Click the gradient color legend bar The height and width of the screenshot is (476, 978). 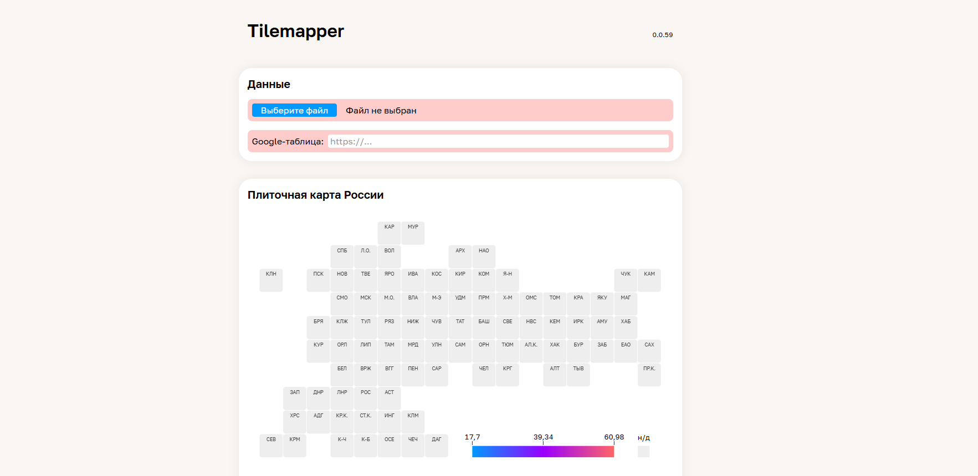(542, 452)
